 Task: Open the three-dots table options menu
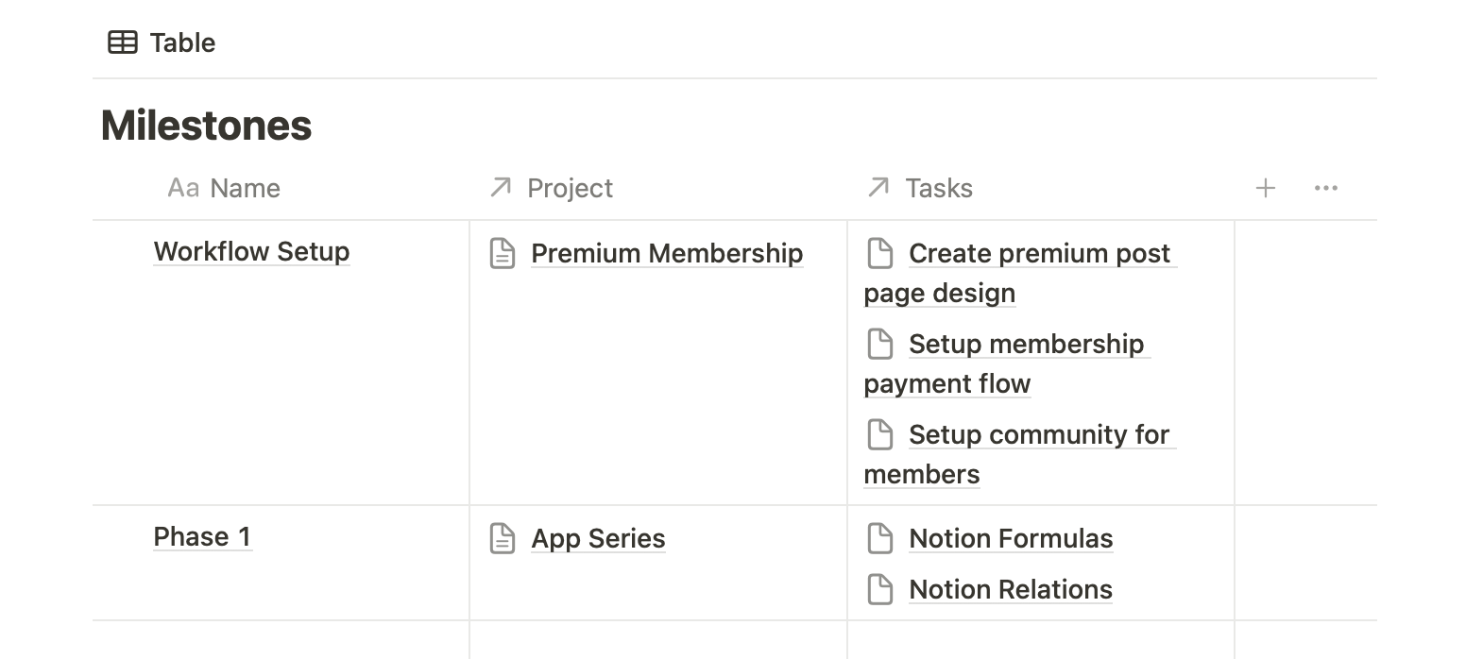1325,189
